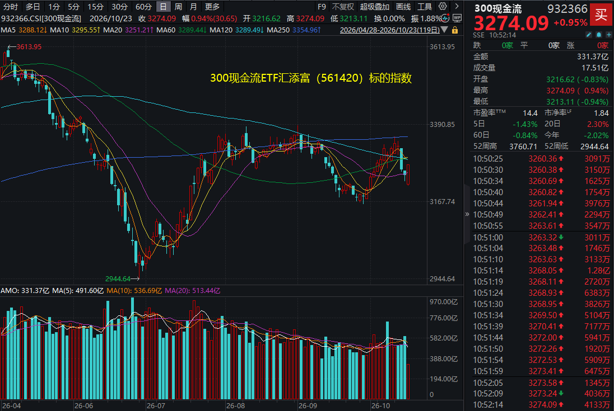The height and width of the screenshot is (411, 614).
Task: Select the 5分 timeframe
Action: pyautogui.click(x=73, y=7)
